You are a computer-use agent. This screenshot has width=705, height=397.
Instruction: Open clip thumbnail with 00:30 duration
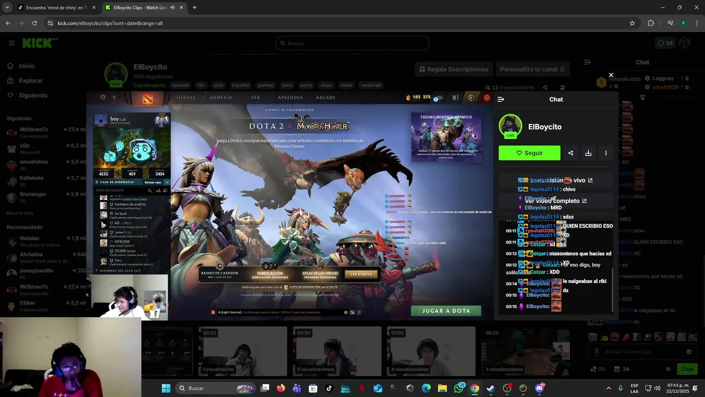click(x=337, y=351)
